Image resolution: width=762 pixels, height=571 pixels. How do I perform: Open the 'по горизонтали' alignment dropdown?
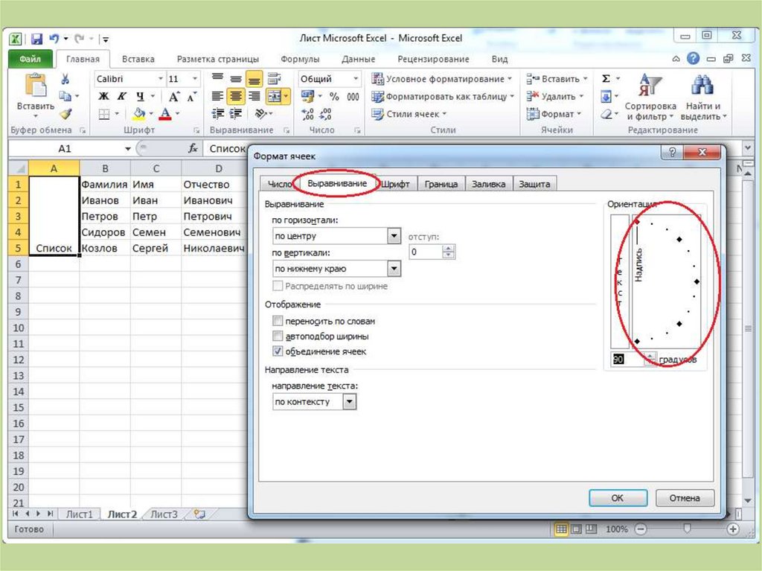[394, 236]
